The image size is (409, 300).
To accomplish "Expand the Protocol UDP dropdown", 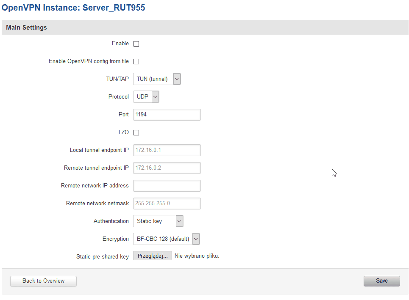I will (146, 97).
